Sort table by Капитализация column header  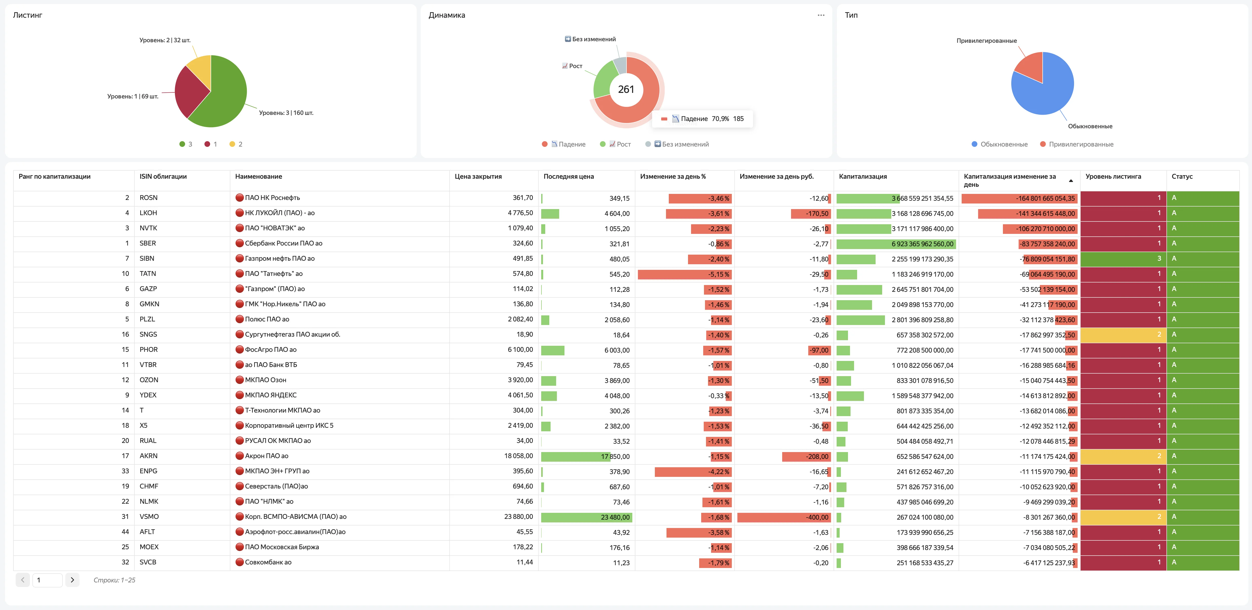[x=863, y=176]
